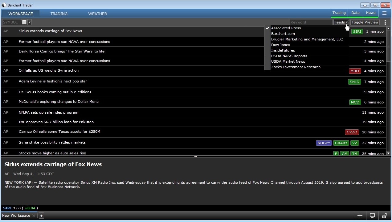Click the VZ ticker tag
Viewport: 392px width, 222px height.
click(x=355, y=143)
